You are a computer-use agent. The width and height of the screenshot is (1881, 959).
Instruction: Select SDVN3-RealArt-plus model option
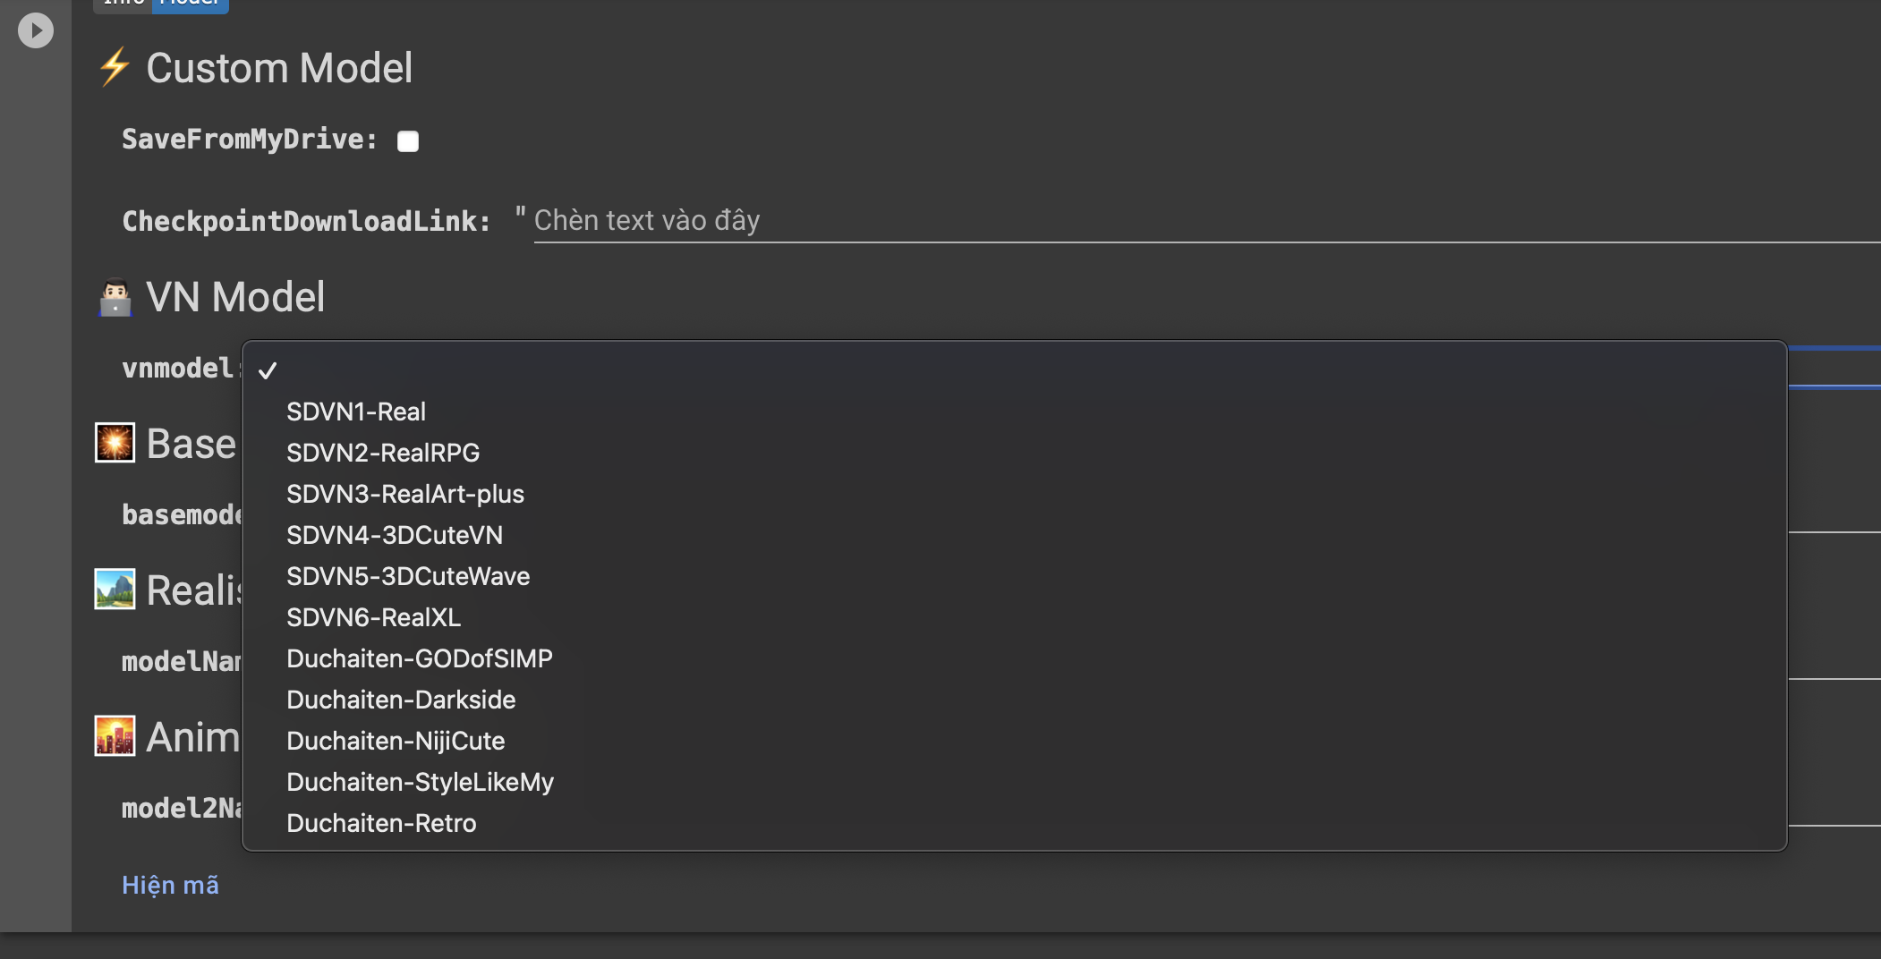pyautogui.click(x=405, y=494)
